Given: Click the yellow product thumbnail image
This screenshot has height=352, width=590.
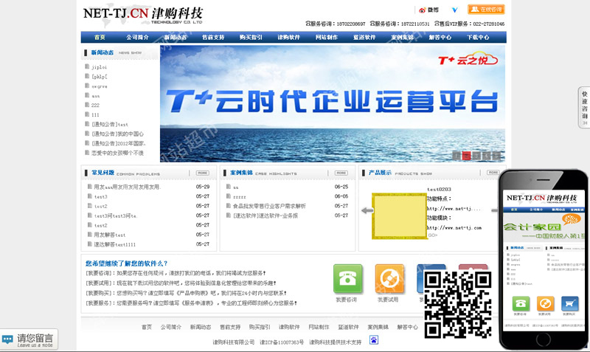Looking at the screenshot, I should 399,216.
